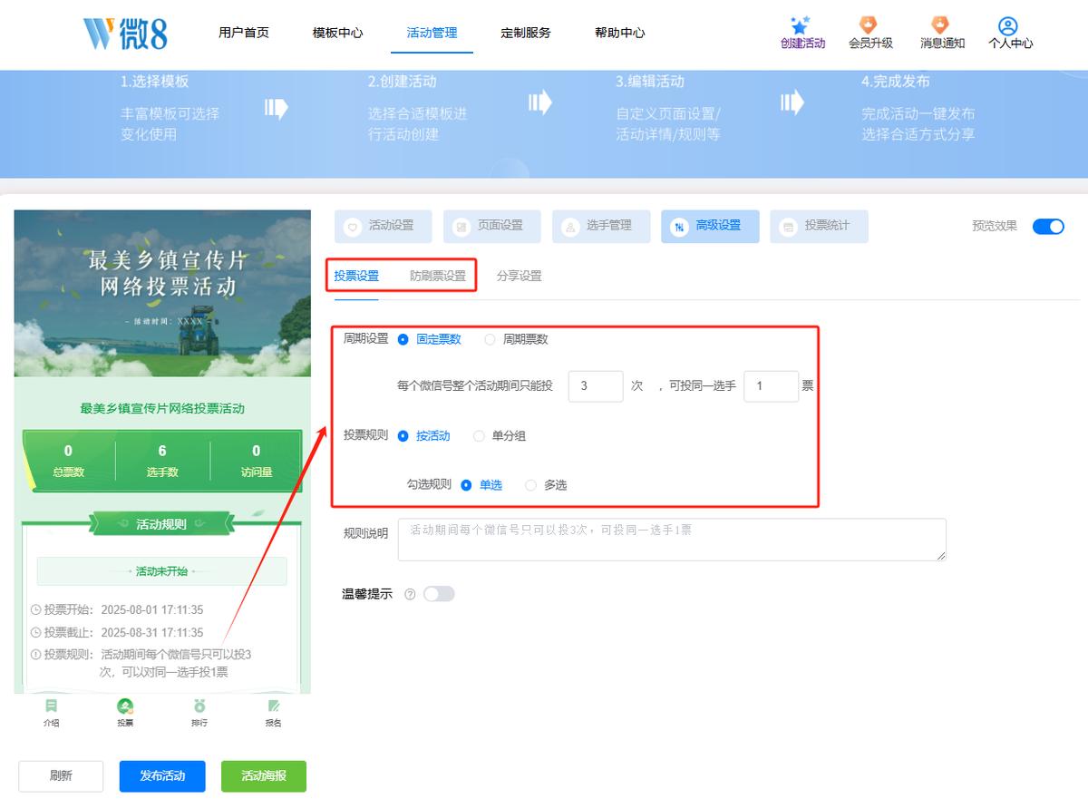Open 会员升级 via its badge icon
1088x808 pixels.
coord(869,24)
